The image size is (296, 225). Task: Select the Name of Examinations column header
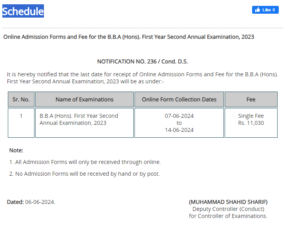(84, 99)
